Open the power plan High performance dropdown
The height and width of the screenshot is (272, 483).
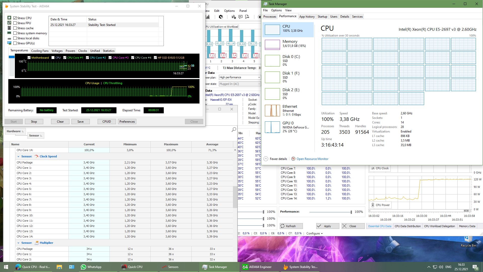point(239,77)
